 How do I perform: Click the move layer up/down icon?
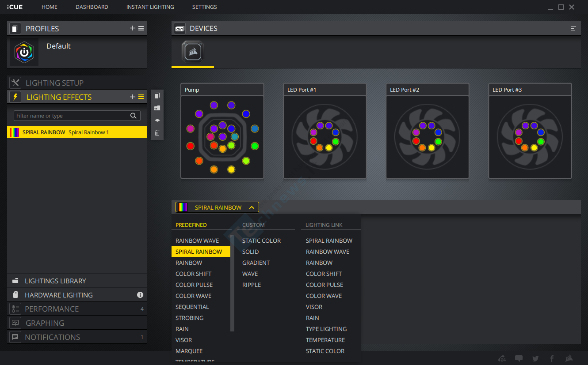click(157, 120)
